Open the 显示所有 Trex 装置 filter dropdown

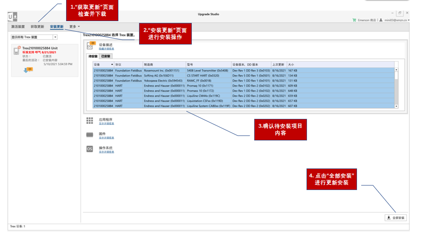tap(55, 37)
